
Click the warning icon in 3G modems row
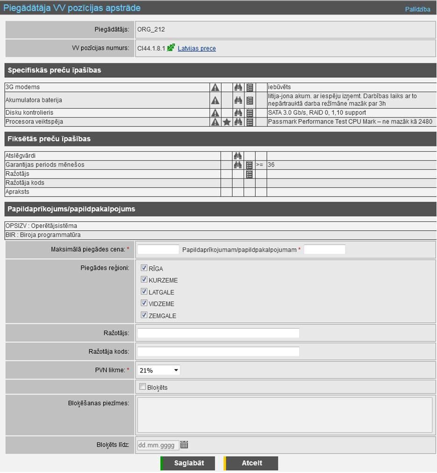[x=215, y=87]
